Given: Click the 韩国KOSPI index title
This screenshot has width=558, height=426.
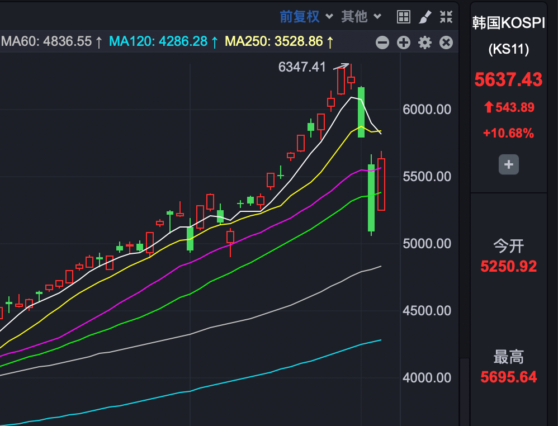Looking at the screenshot, I should coord(508,23).
